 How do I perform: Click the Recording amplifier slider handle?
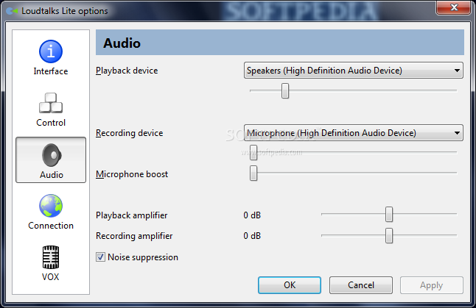[388, 236]
